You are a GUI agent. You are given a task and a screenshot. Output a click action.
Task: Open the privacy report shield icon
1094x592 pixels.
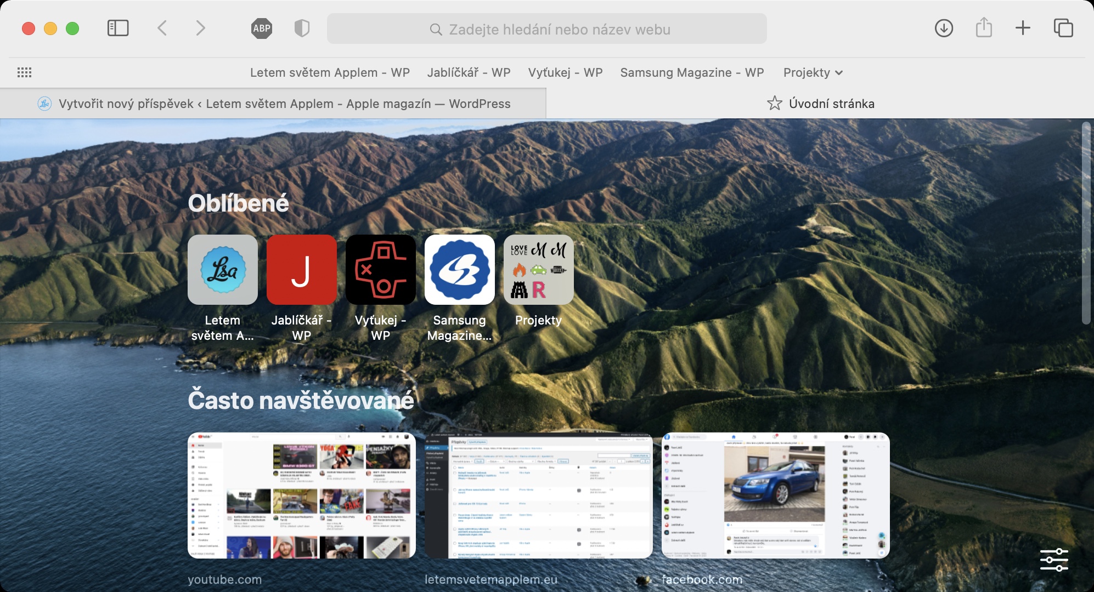302,29
